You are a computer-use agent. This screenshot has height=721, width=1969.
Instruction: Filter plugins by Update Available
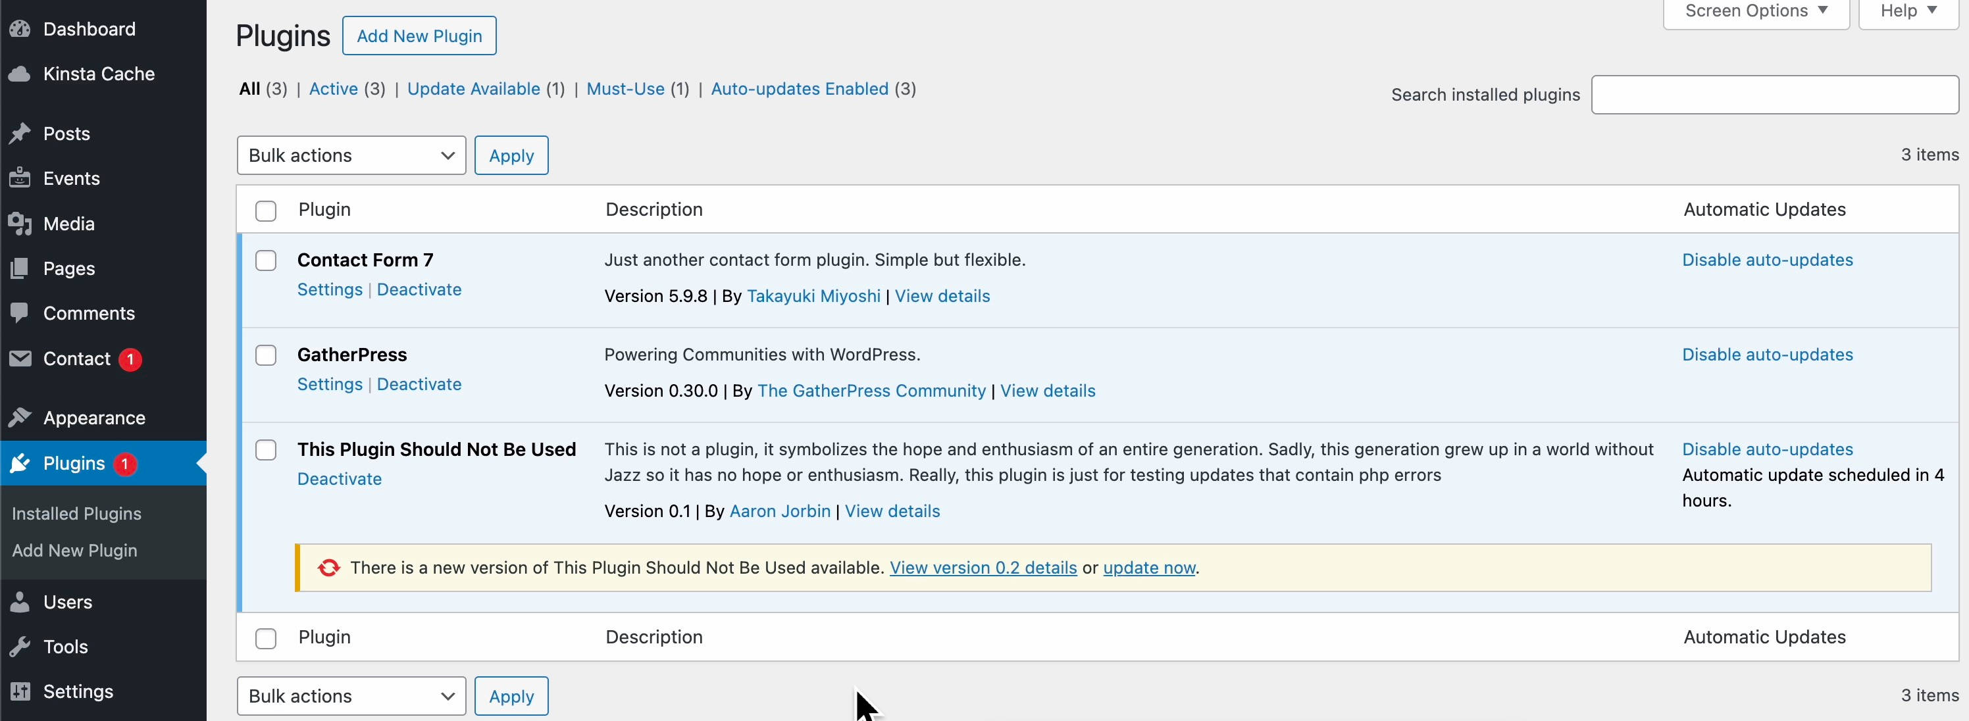tap(473, 89)
